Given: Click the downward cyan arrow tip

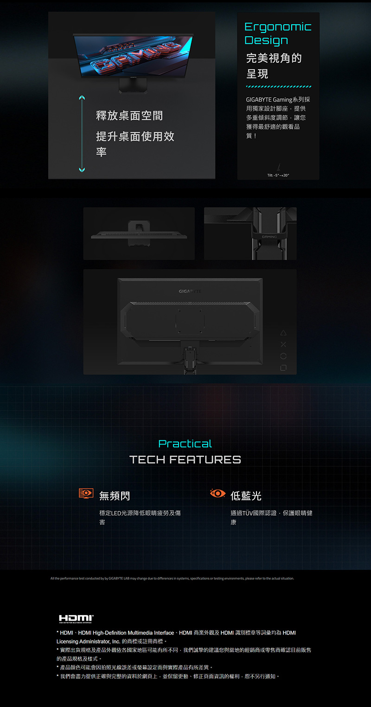Looking at the screenshot, I should tap(82, 170).
